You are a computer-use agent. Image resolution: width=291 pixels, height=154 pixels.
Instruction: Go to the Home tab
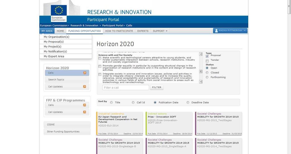tap(60, 31)
